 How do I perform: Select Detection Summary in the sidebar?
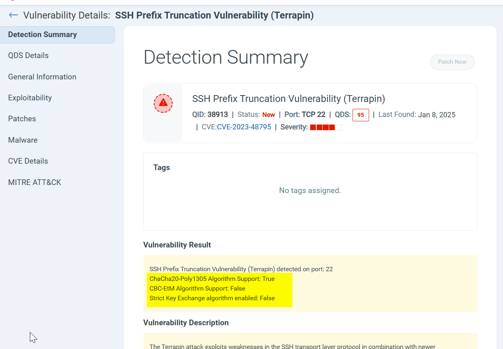tap(42, 34)
